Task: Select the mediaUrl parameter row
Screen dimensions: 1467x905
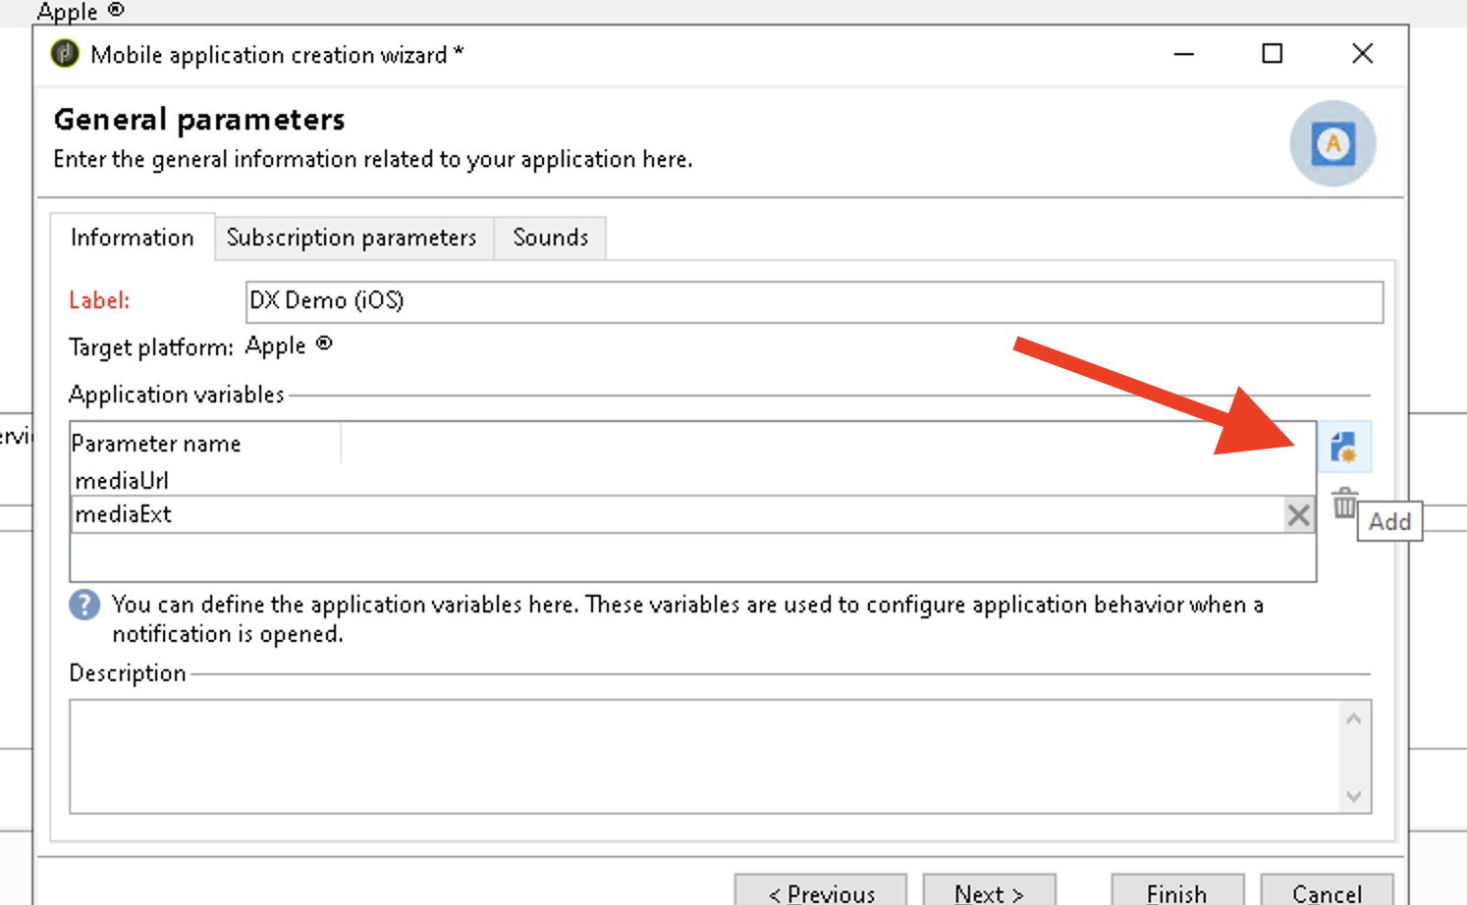Action: tap(692, 480)
